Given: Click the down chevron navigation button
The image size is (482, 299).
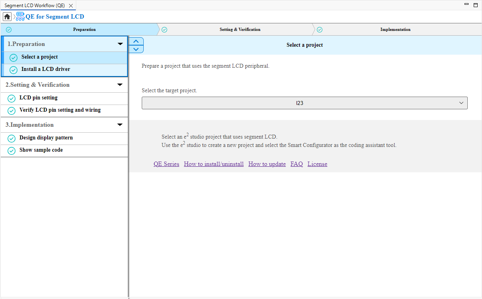Looking at the screenshot, I should 136,49.
